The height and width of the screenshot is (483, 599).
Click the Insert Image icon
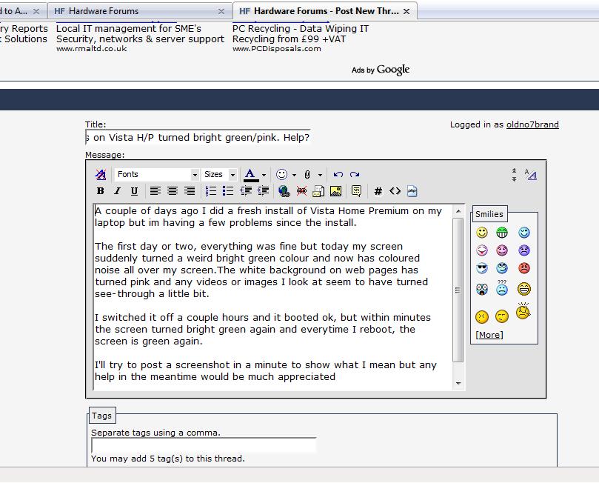point(335,191)
